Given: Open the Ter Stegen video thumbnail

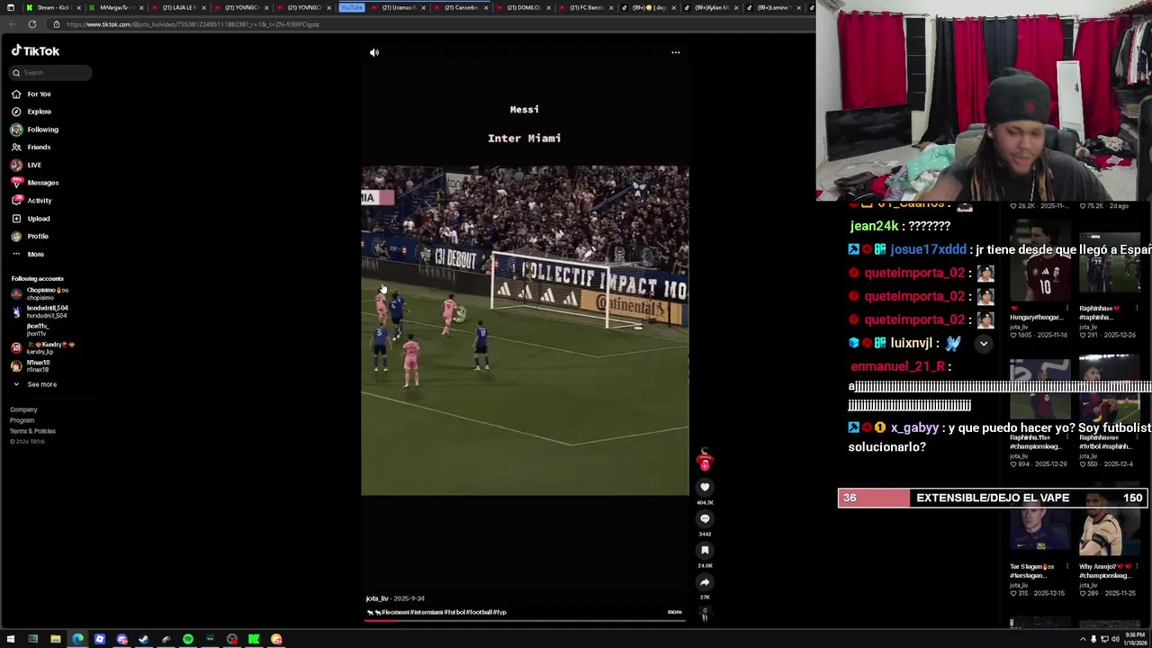Looking at the screenshot, I should (1039, 526).
